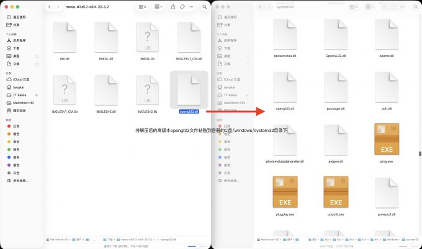
Task: Click system32 folder in right path bar
Action: (410, 239)
